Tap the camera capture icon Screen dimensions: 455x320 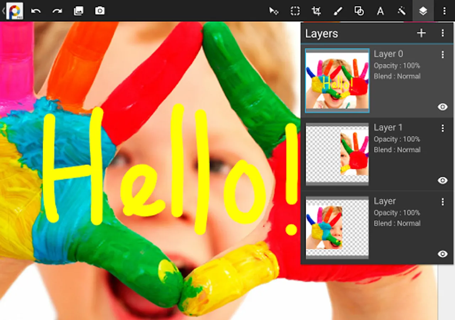click(100, 11)
